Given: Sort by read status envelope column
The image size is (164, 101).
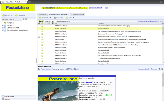Looking at the screenshot, I should tap(42, 23).
